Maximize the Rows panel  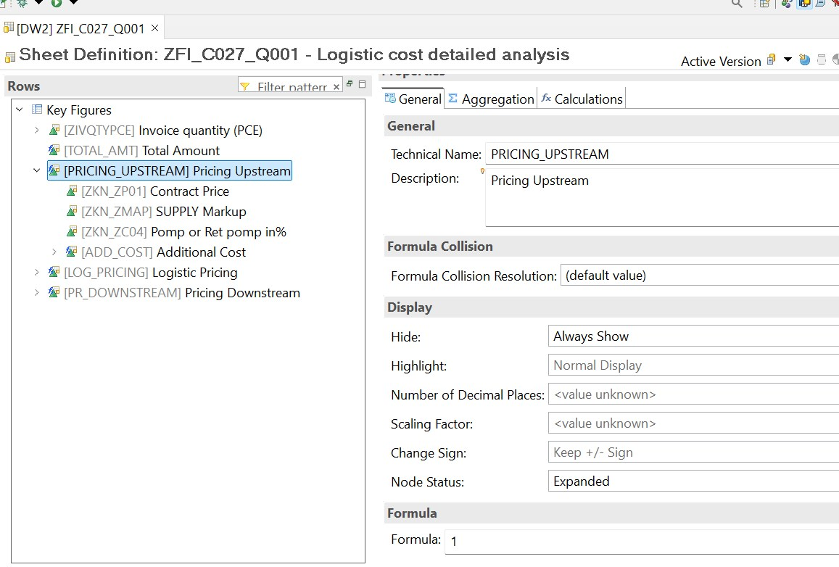coord(362,85)
